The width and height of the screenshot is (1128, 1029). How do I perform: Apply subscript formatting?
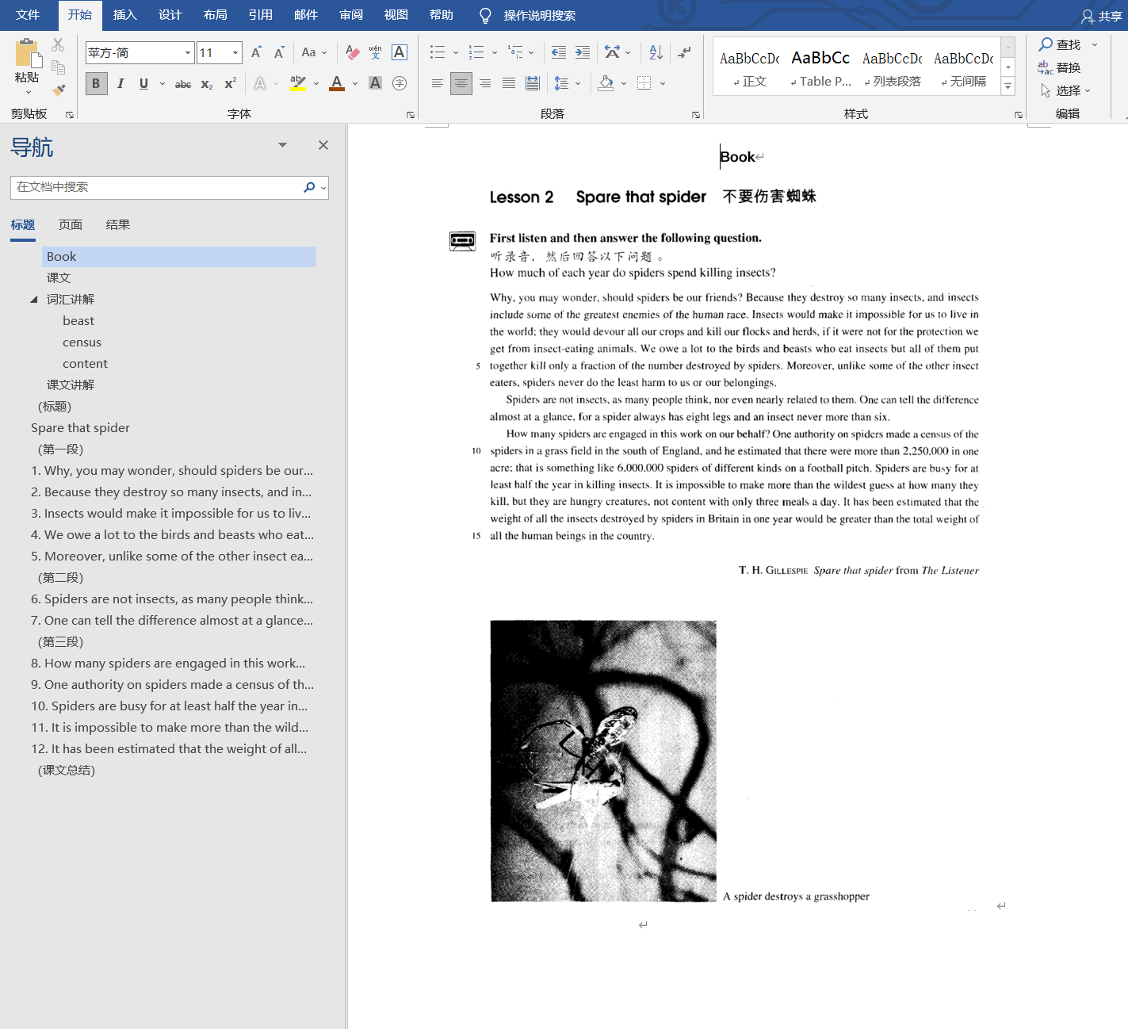point(207,84)
